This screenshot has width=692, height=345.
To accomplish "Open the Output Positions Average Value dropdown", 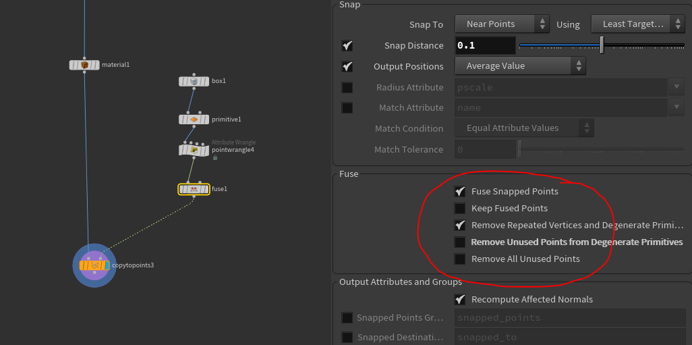I will 520,66.
